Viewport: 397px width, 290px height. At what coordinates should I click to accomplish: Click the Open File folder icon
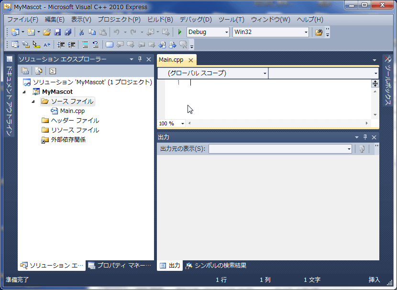(x=47, y=32)
